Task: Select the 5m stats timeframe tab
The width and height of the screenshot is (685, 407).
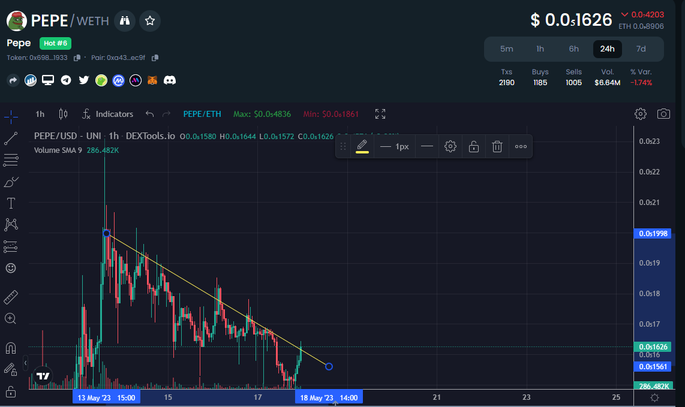Action: point(507,49)
